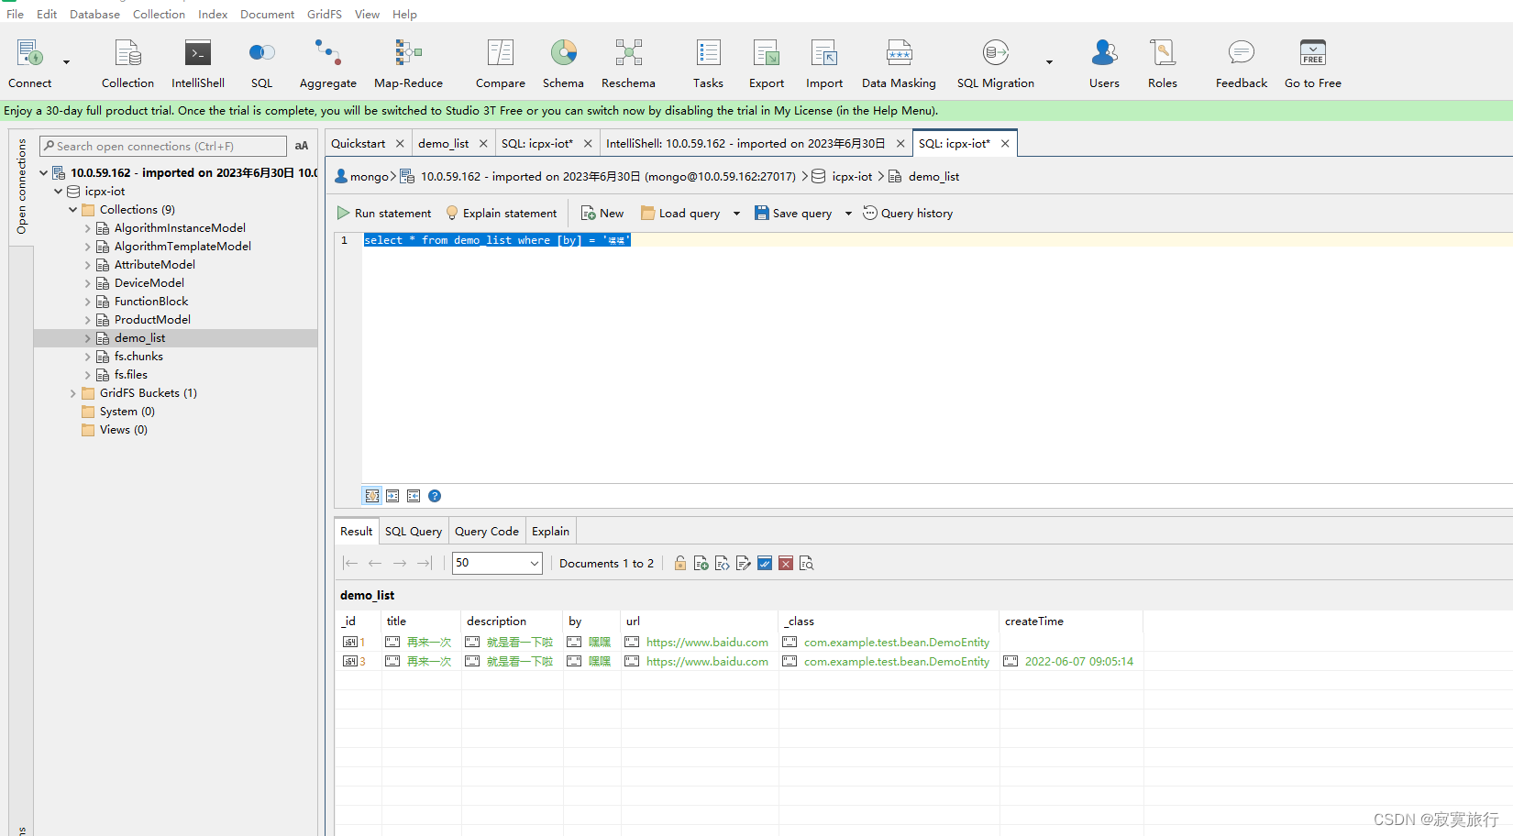Open the Export wizard

(767, 62)
